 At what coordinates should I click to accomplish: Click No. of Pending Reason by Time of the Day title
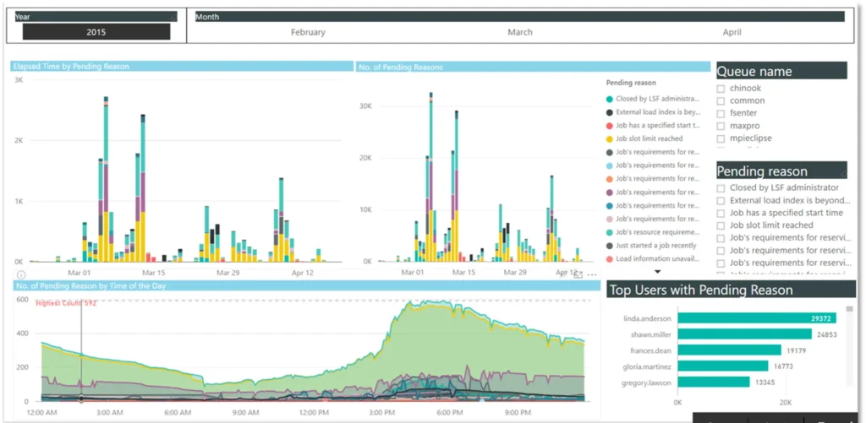click(90, 285)
